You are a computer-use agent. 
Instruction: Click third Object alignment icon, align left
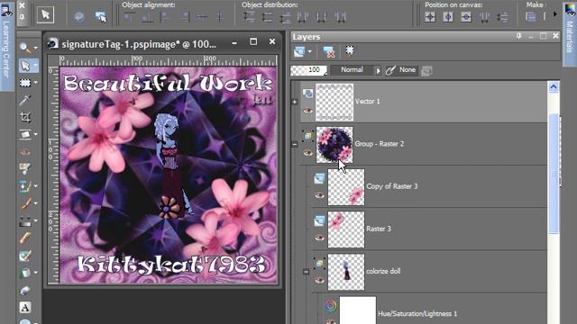165,16
